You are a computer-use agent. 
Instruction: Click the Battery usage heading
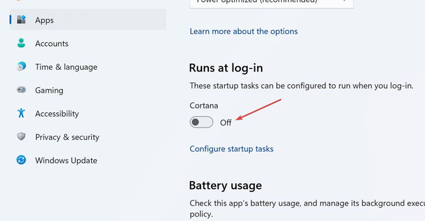coord(225,186)
